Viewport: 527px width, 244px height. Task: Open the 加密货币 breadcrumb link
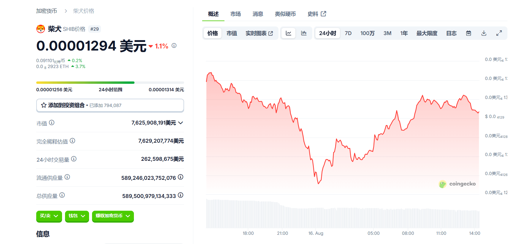click(47, 11)
